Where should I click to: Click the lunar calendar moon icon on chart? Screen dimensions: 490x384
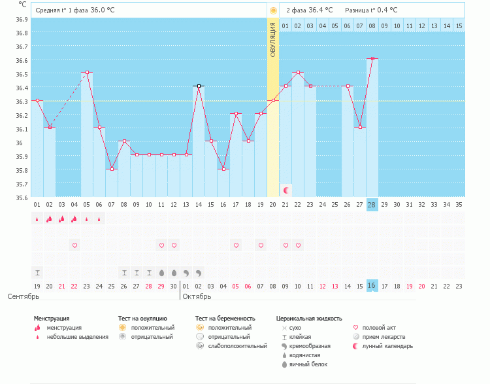point(286,190)
